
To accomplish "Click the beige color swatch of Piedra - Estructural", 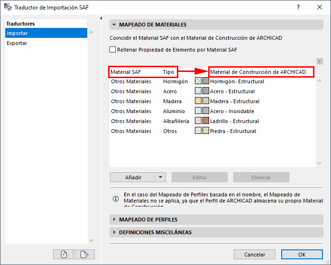I will (x=206, y=131).
